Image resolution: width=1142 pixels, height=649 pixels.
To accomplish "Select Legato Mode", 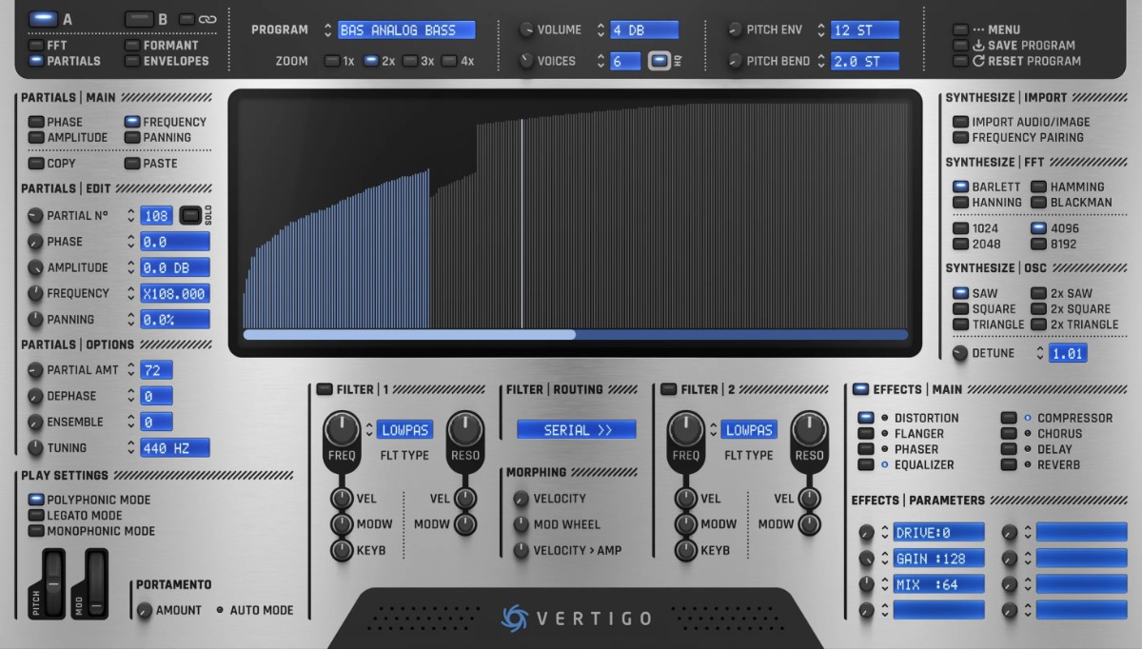I will tap(36, 516).
